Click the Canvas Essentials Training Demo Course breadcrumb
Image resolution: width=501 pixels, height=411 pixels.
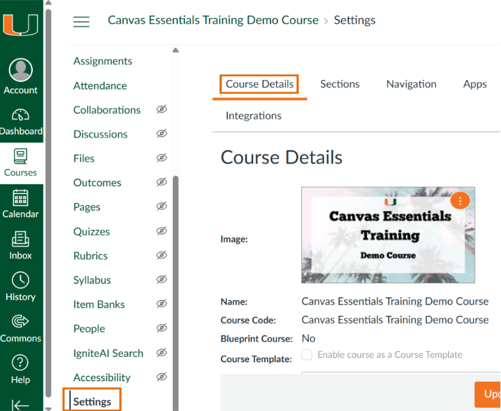tap(213, 20)
